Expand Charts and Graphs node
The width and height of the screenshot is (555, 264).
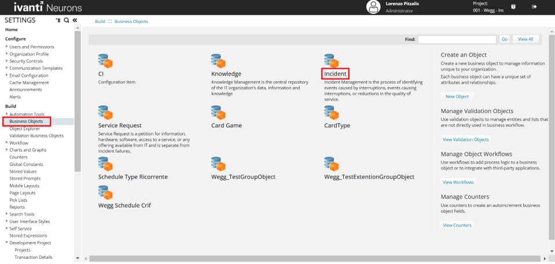point(7,150)
